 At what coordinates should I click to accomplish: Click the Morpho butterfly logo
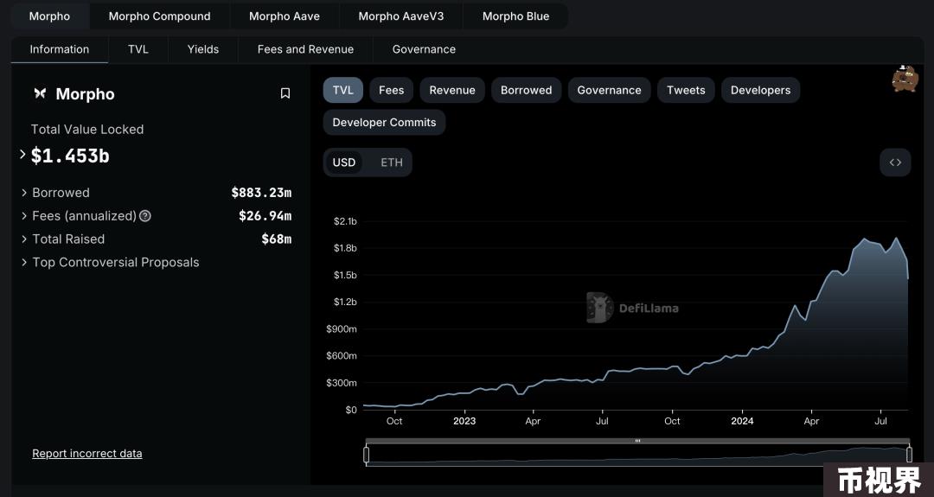[x=40, y=93]
